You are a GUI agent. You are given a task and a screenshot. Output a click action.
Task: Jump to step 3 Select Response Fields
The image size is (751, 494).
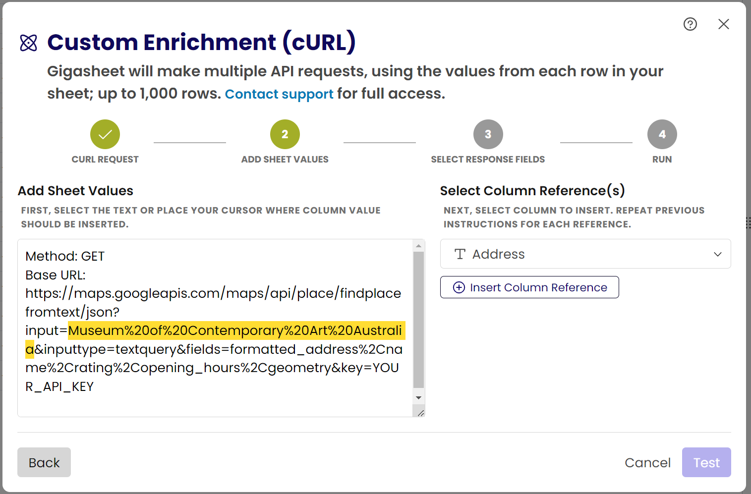(488, 134)
